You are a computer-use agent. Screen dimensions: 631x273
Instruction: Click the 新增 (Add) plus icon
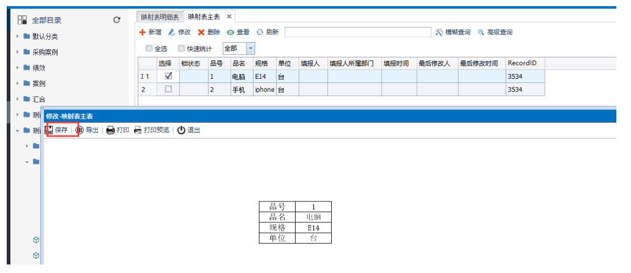[143, 32]
